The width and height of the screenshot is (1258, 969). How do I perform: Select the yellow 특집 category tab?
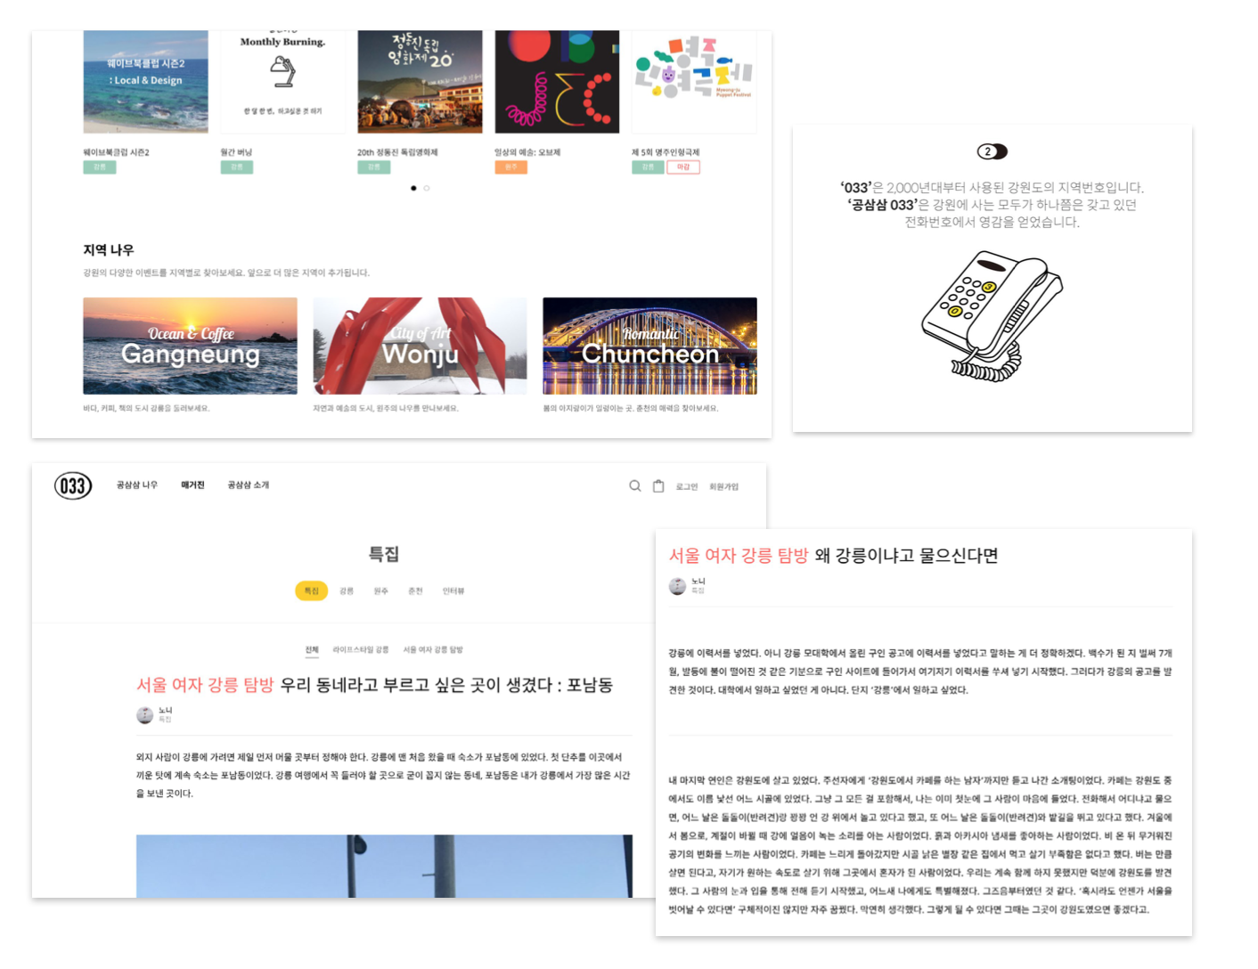[x=311, y=591]
